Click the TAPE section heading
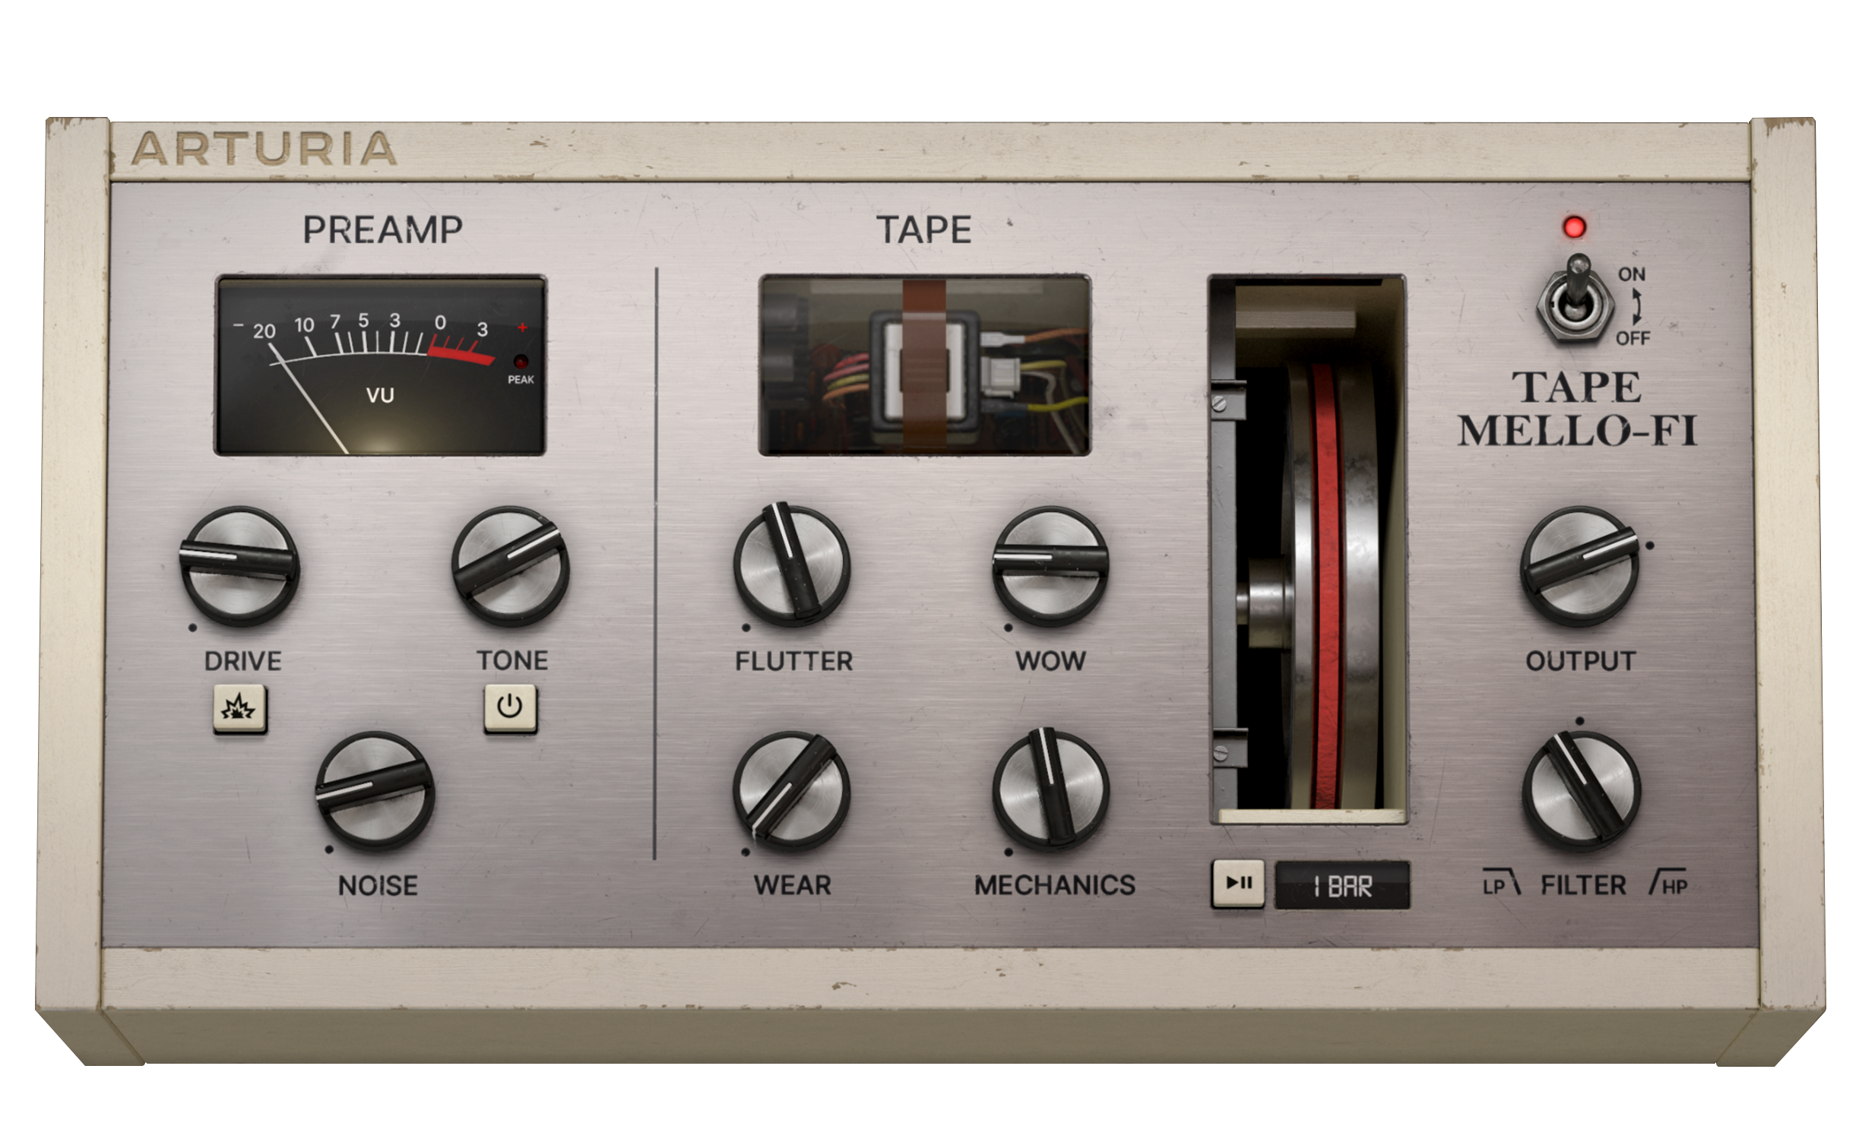Viewport: 1859px width, 1148px height. [924, 230]
